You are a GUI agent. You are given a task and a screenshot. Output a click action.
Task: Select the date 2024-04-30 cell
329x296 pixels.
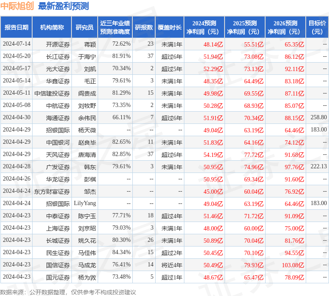click(x=16, y=118)
